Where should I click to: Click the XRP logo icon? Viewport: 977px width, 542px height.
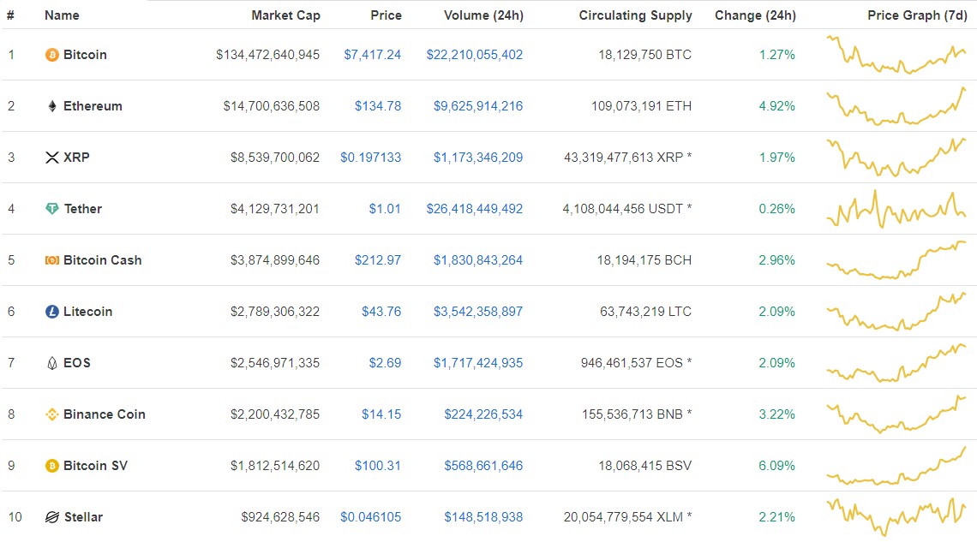52,158
